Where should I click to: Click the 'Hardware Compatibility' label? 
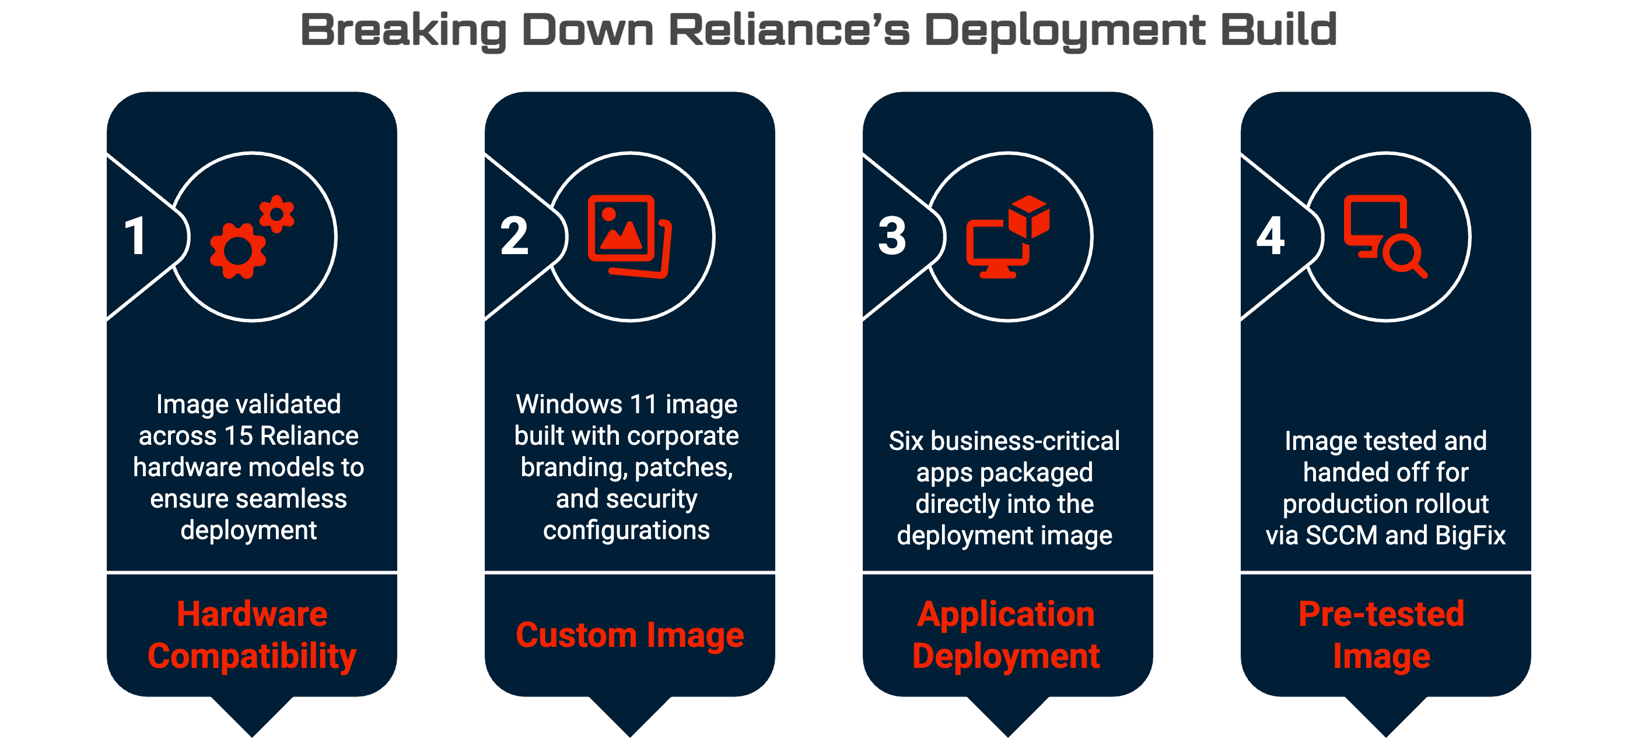[x=252, y=635]
